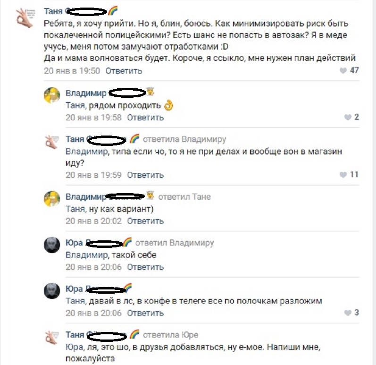The image size is (376, 365).
Task: Open Владимир's profile name on 19:58 comment
Action: pyautogui.click(x=86, y=93)
